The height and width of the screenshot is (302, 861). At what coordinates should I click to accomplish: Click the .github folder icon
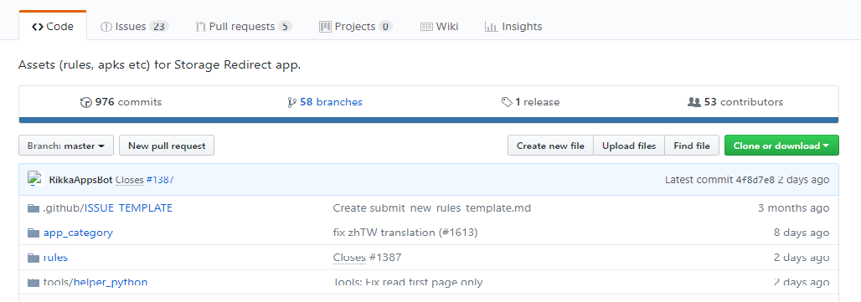[x=34, y=208]
